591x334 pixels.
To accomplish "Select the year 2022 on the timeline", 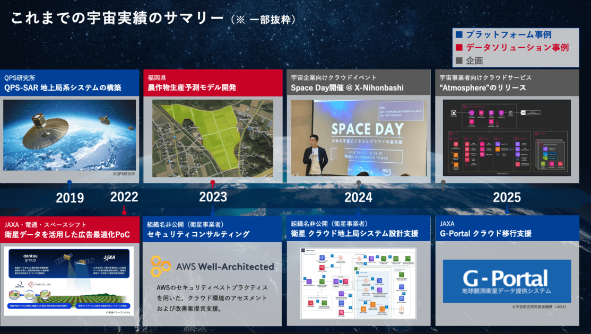I will pyautogui.click(x=124, y=197).
